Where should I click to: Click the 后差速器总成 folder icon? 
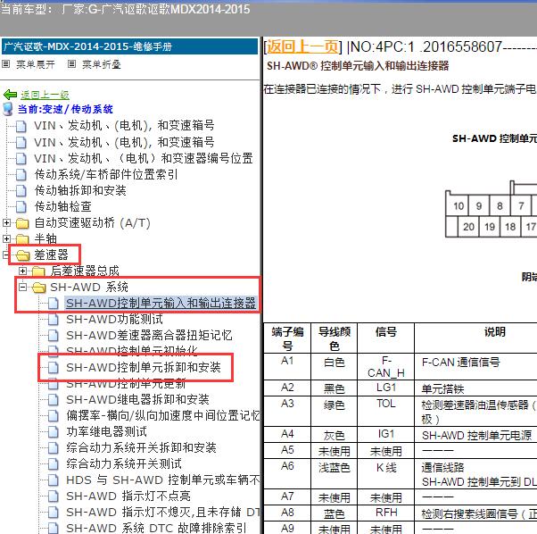(38, 271)
